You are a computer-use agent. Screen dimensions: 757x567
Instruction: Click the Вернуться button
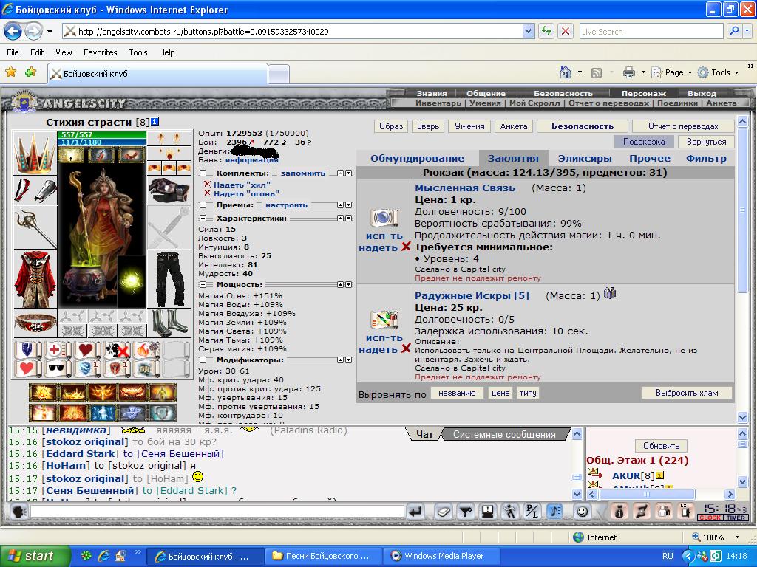click(706, 142)
